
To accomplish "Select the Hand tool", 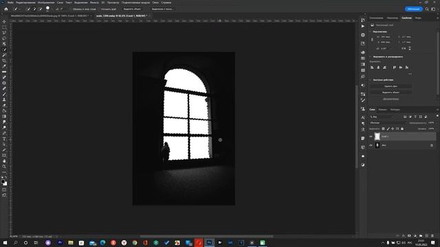I will (4, 161).
